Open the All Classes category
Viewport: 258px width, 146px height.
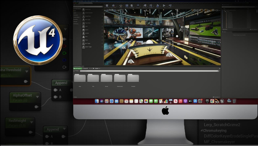[x=76, y=24]
